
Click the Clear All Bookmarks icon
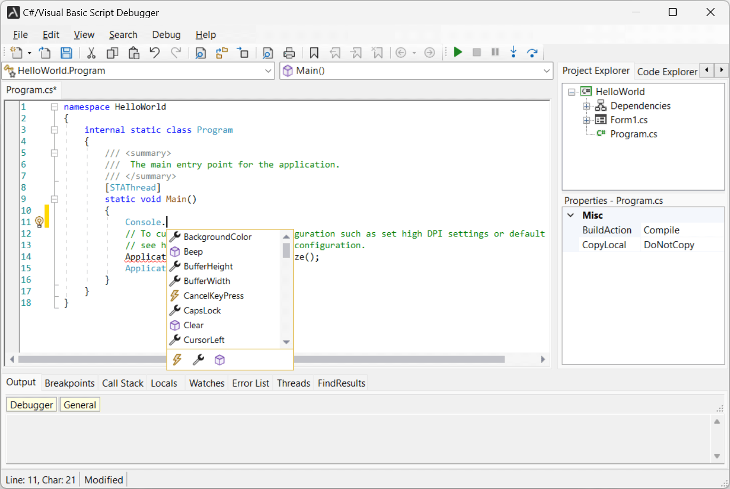pos(378,52)
